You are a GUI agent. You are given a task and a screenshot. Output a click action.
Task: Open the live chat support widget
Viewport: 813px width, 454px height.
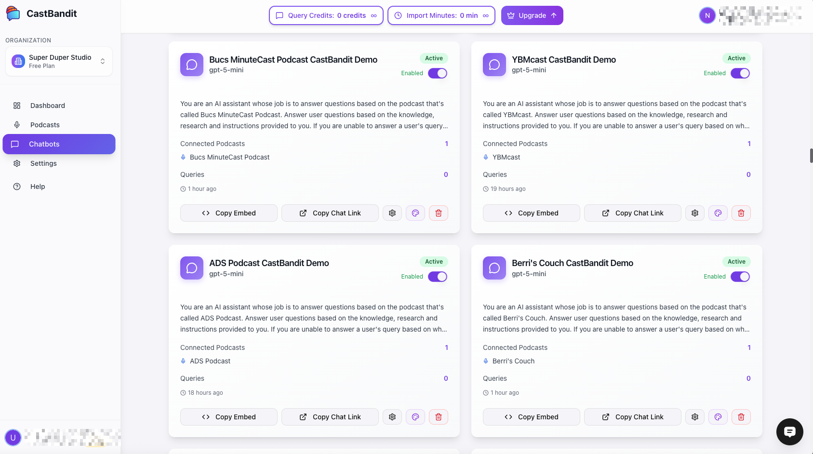tap(789, 431)
